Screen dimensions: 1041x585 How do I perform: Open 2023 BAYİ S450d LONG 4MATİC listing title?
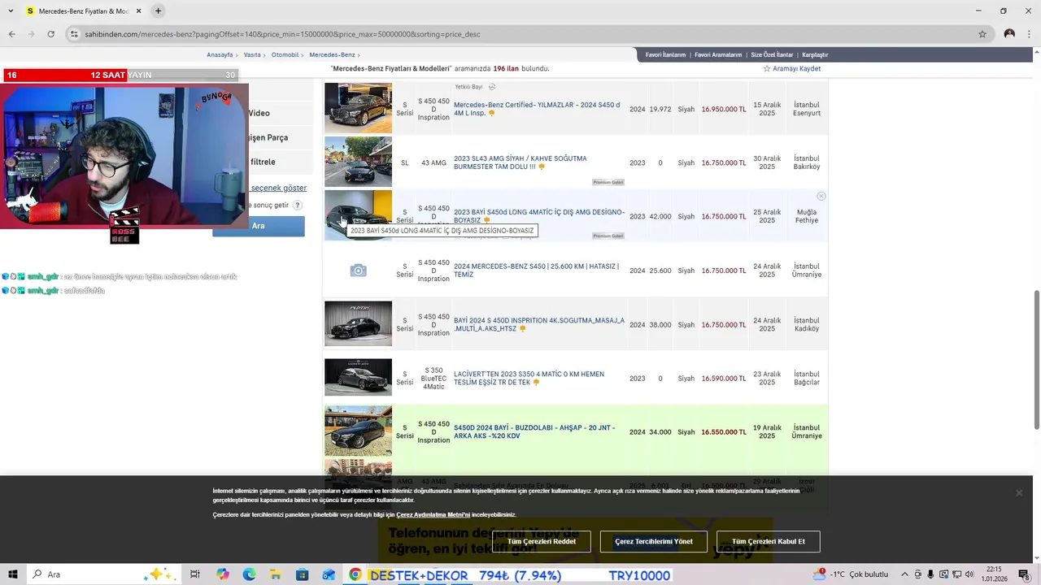click(539, 216)
